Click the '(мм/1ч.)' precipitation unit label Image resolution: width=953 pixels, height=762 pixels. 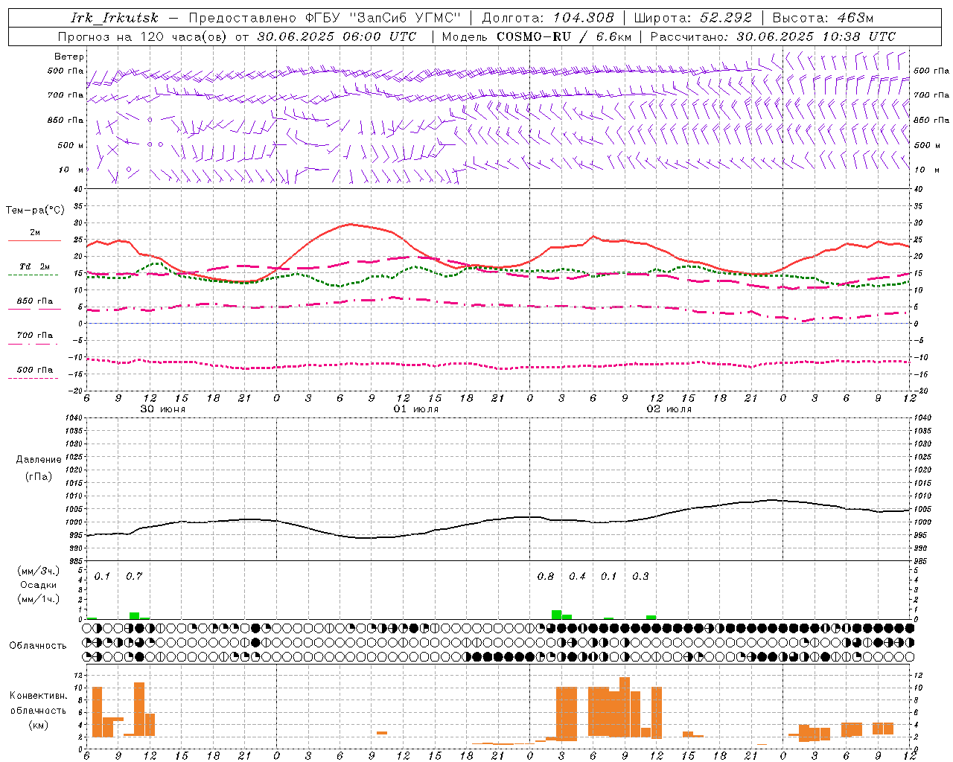coord(39,599)
